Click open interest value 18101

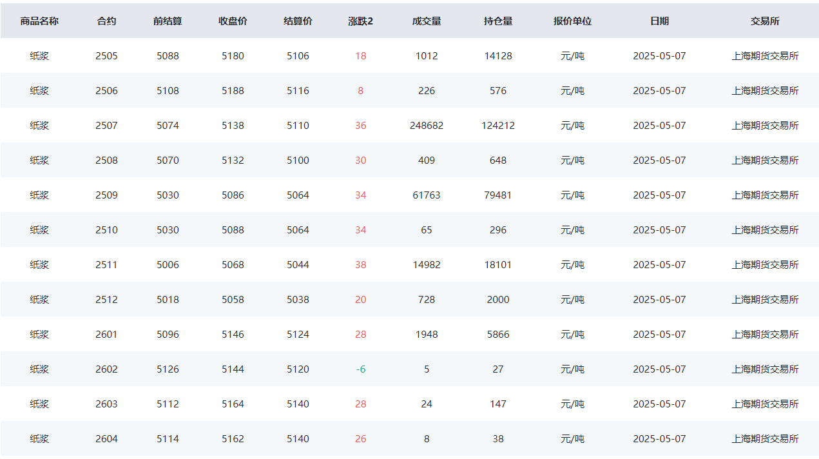[x=498, y=265]
